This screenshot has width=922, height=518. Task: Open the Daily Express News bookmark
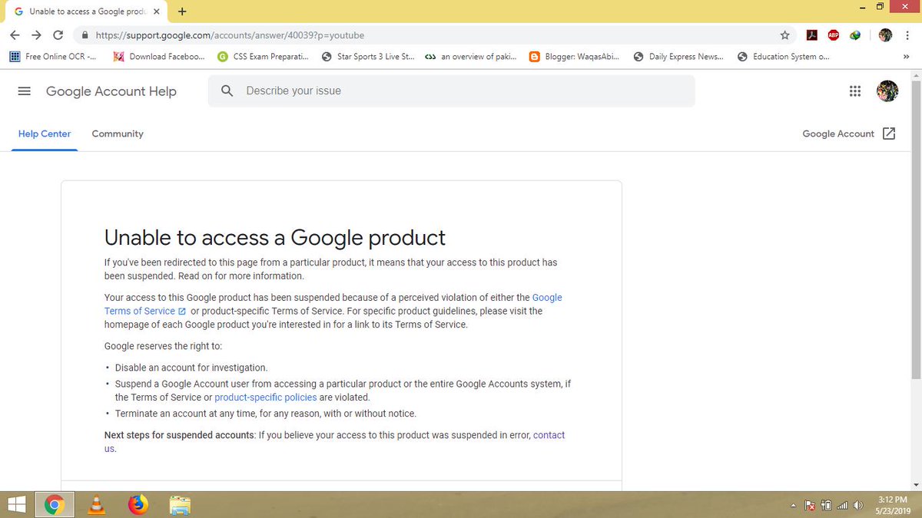(678, 57)
